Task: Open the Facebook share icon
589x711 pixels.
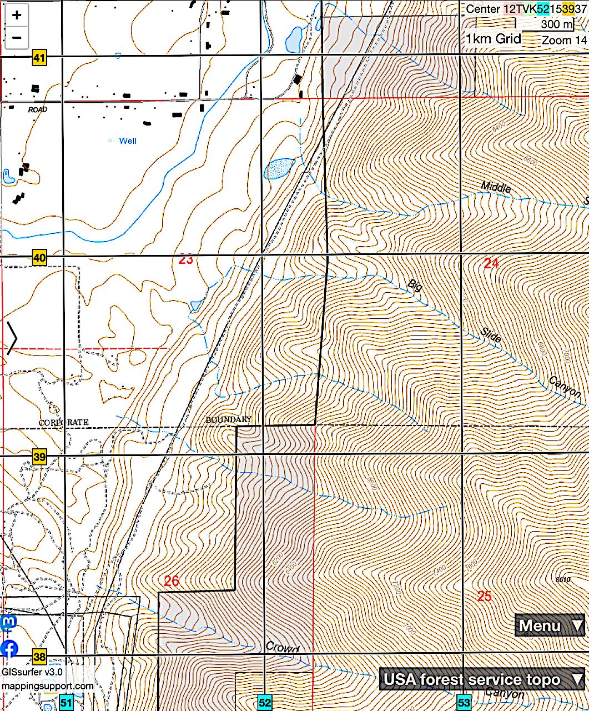Action: pyautogui.click(x=9, y=648)
